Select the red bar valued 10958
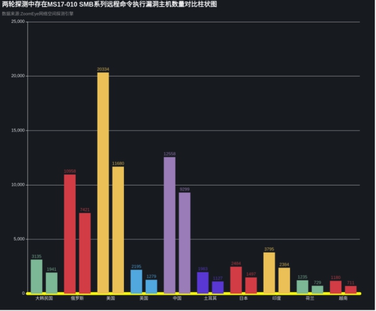The height and width of the screenshot is (311, 376). tap(70, 234)
